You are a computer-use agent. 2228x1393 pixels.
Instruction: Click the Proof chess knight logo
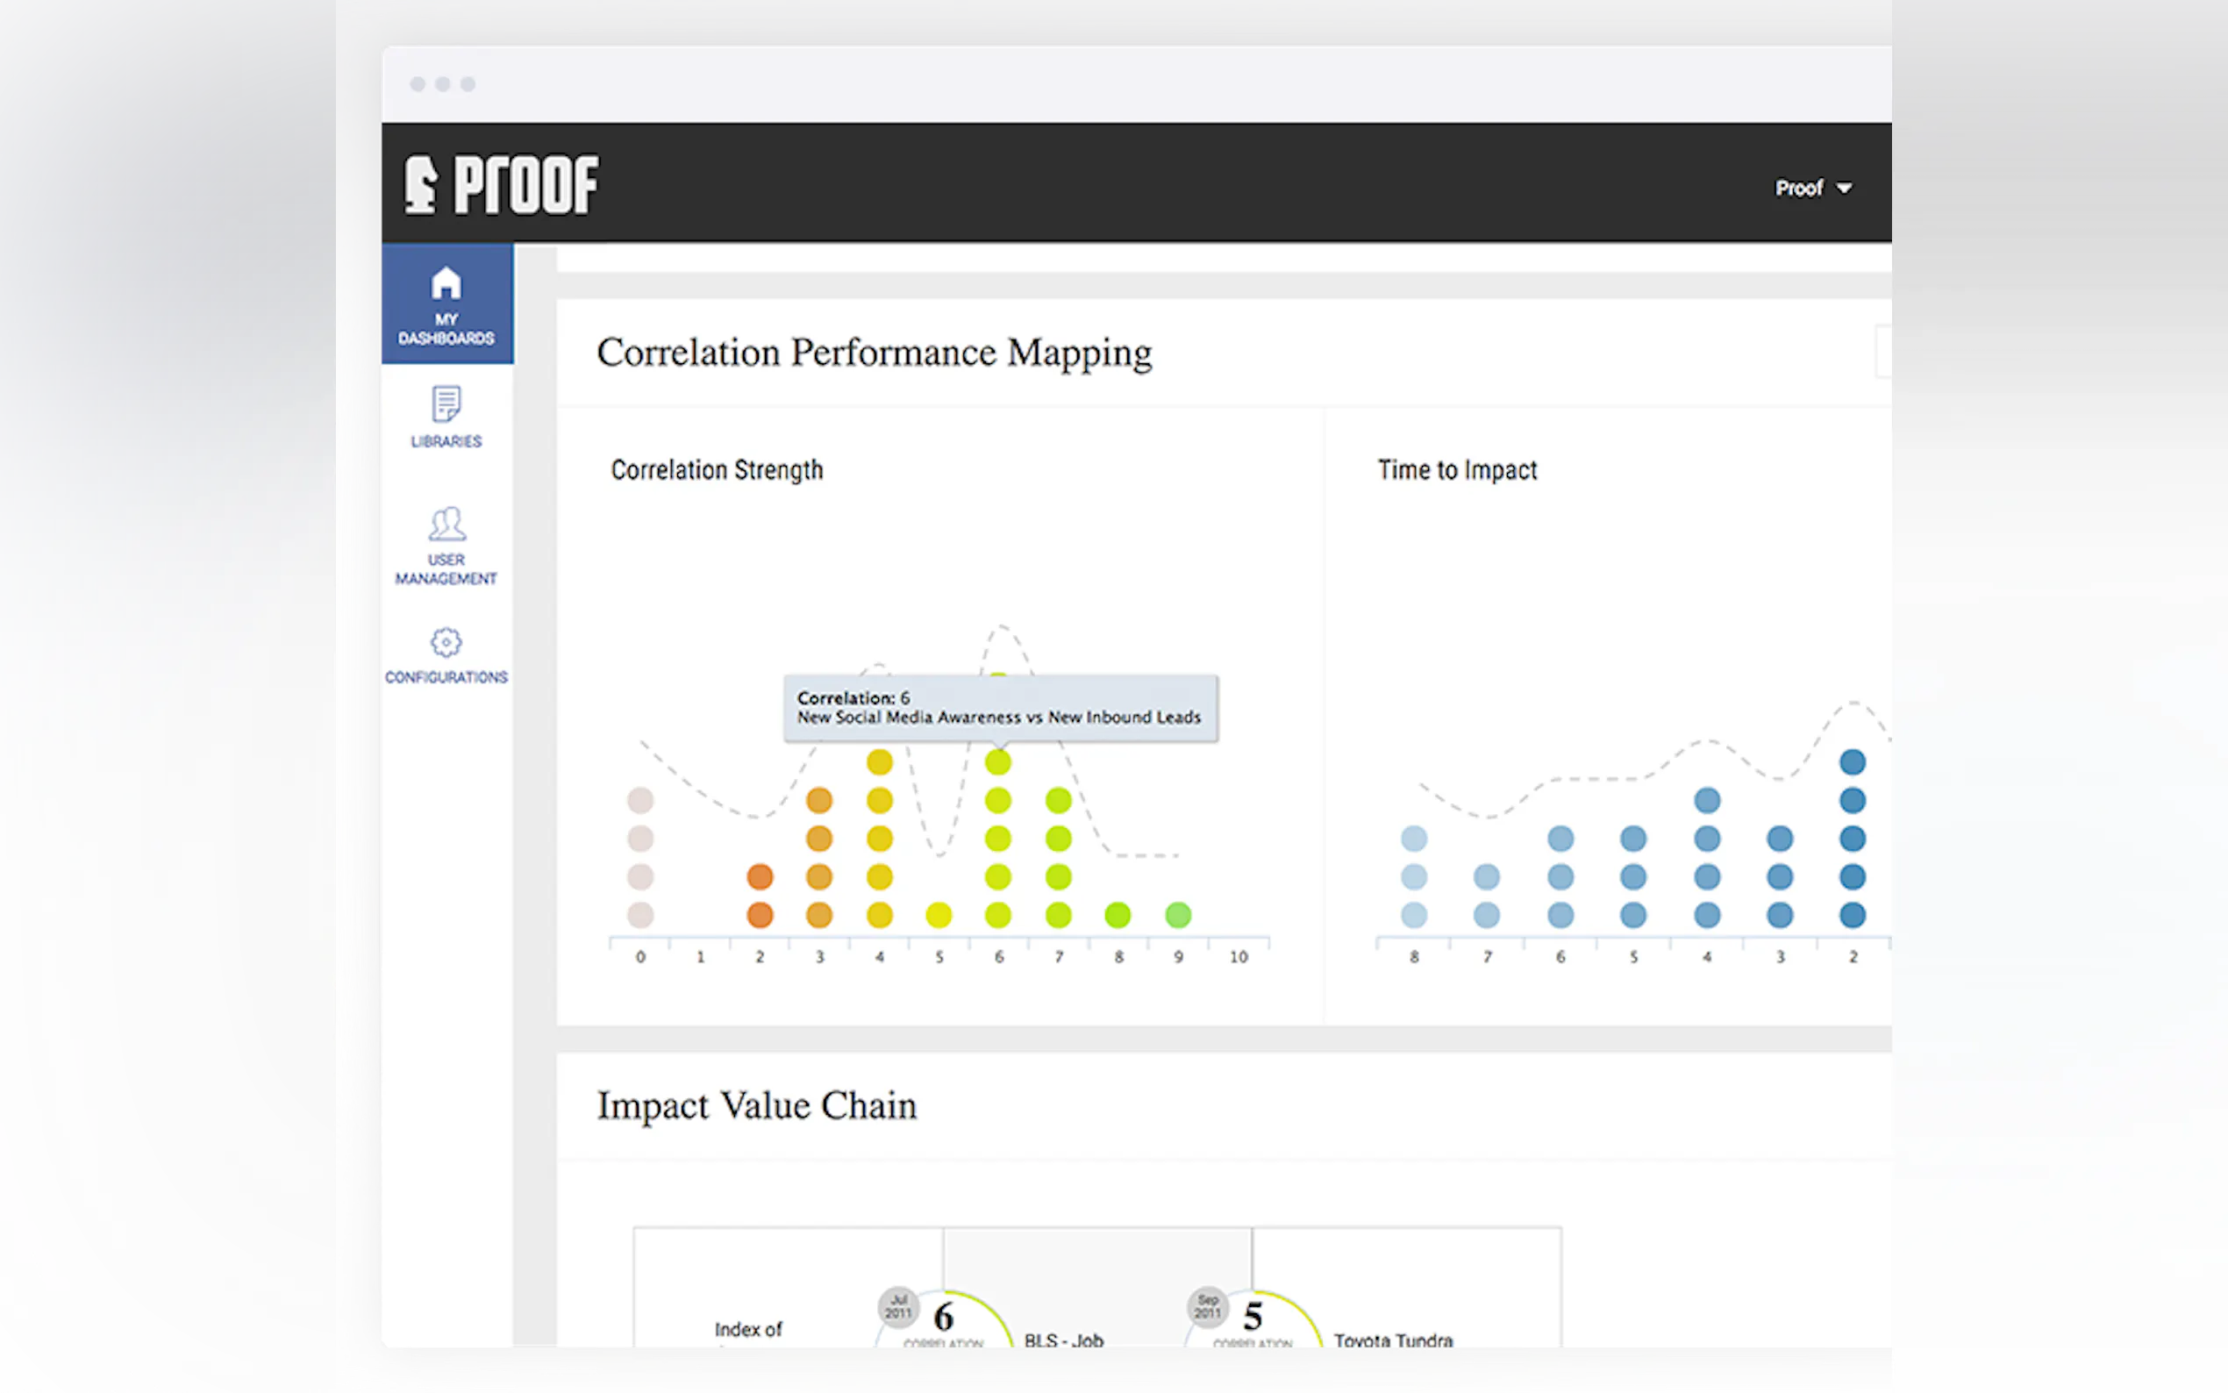click(422, 184)
